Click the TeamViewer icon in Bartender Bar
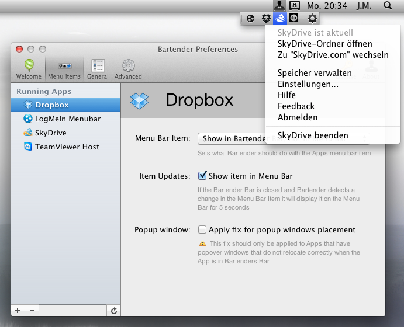Viewport: 404px width, 327px height. 294,18
